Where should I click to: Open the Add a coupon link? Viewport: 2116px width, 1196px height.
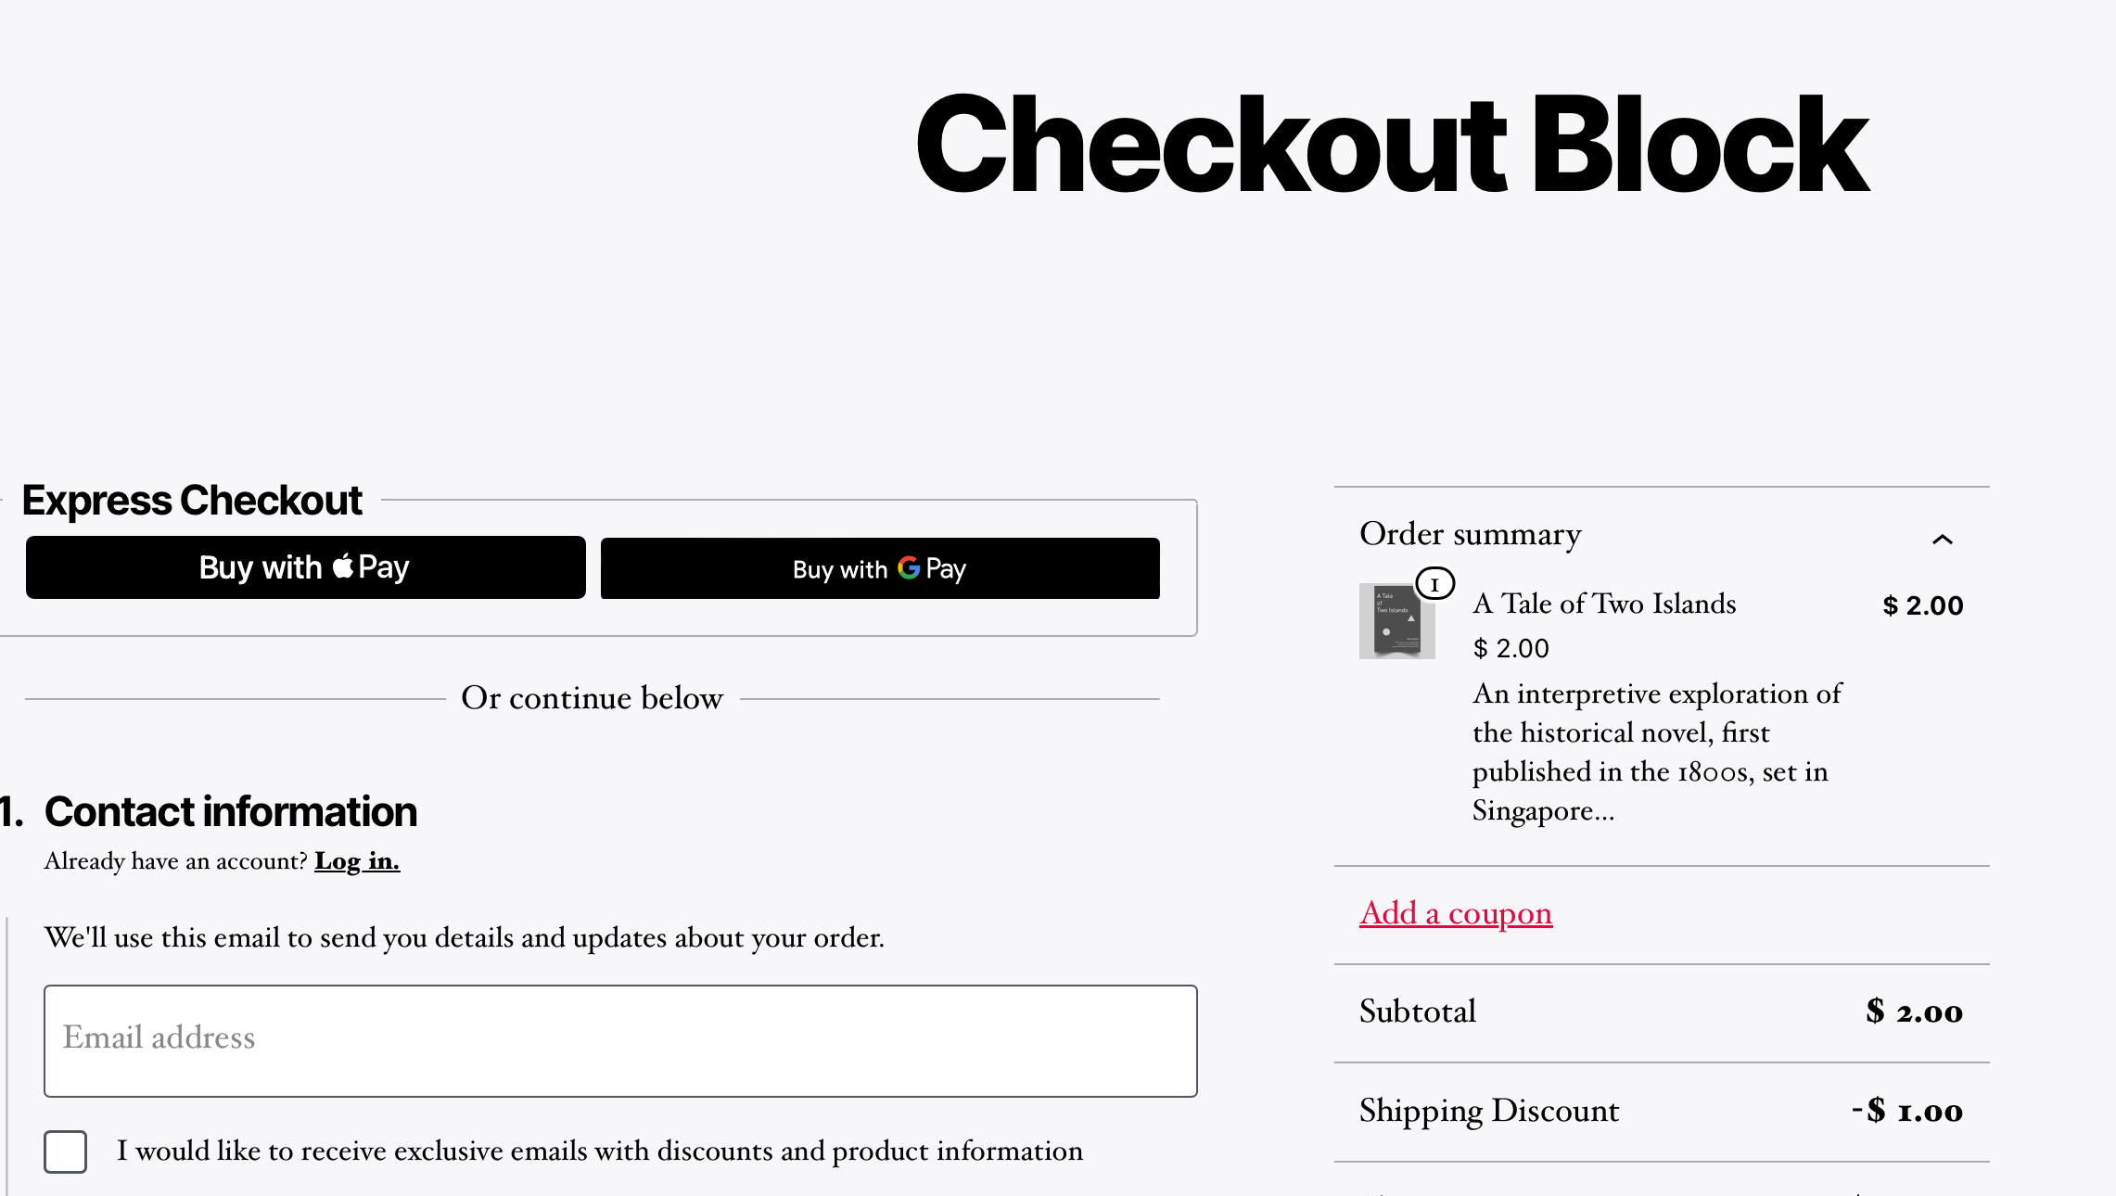point(1456,913)
